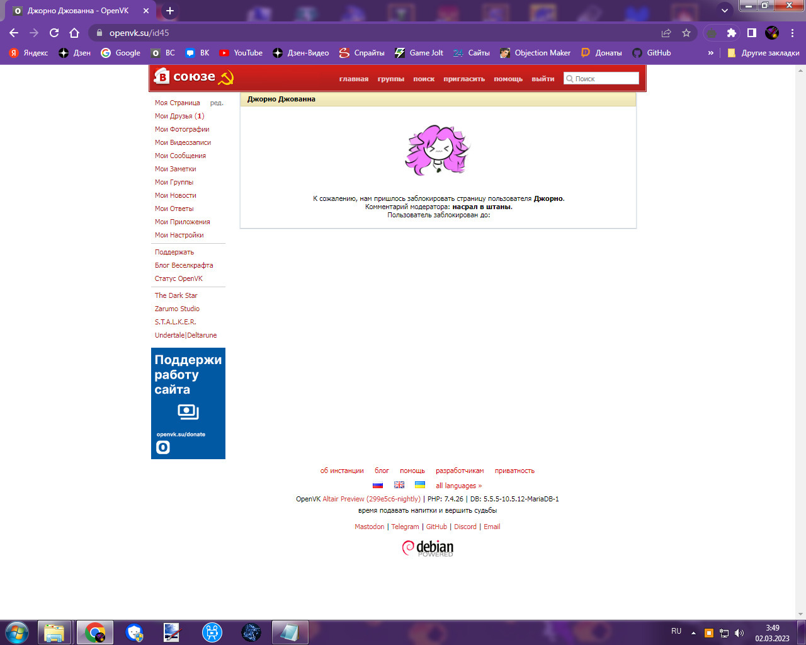Click the Chrome taskbar icon
This screenshot has height=645, width=806.
95,632
